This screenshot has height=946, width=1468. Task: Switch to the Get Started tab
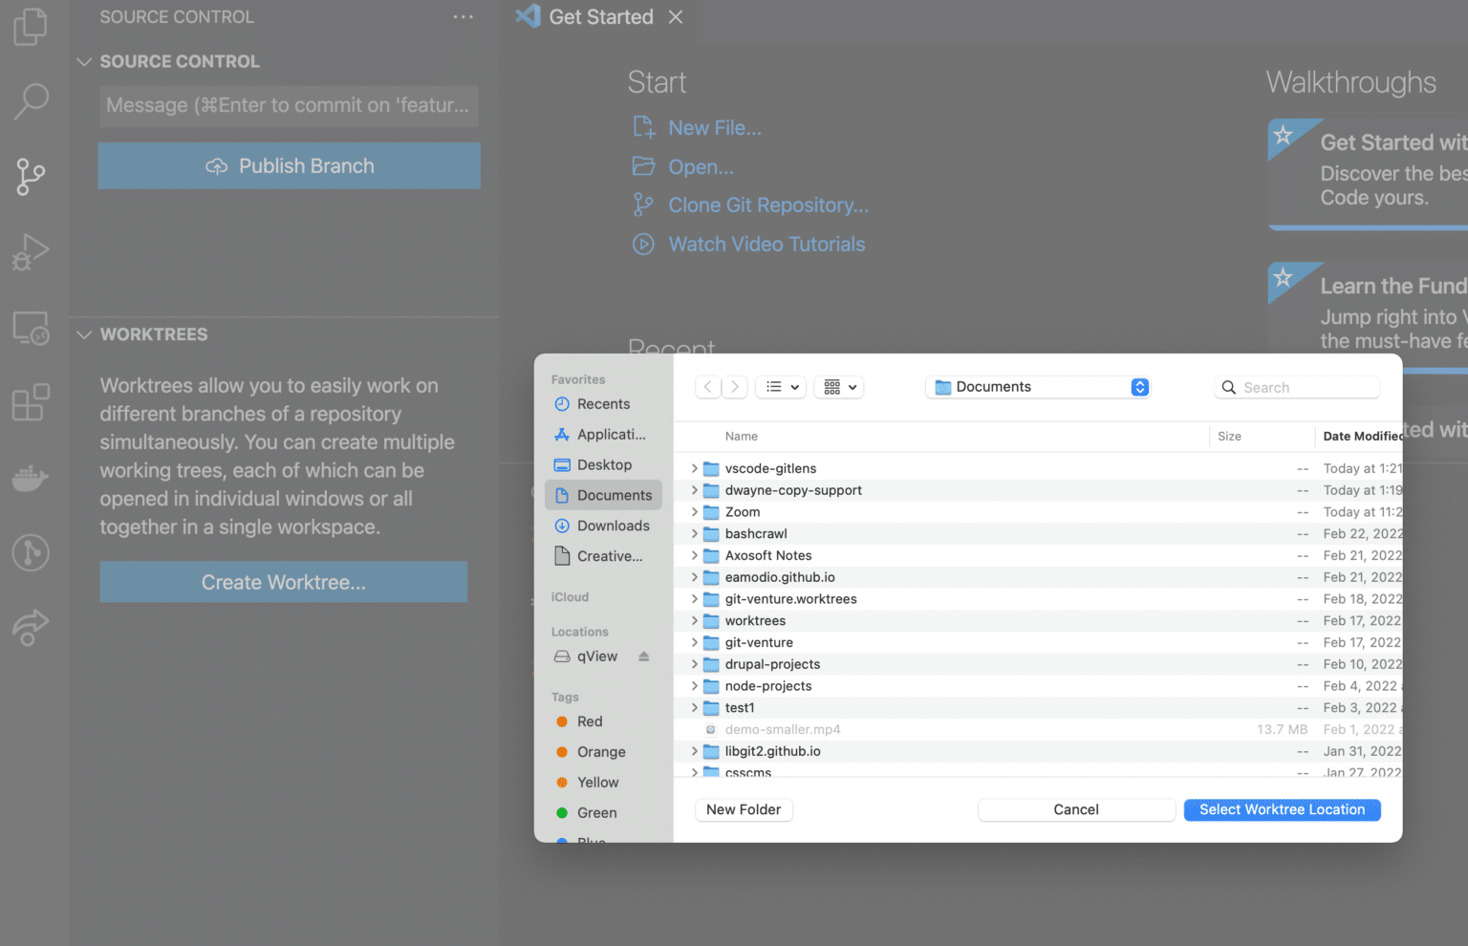(599, 16)
